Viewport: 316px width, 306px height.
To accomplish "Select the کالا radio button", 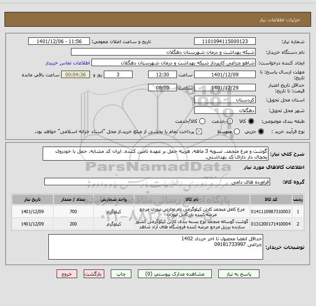I will tap(251, 121).
